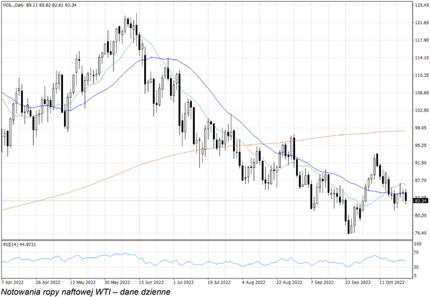Click the RSI 70 level label
This screenshot has width=430, height=297.
click(x=417, y=253)
